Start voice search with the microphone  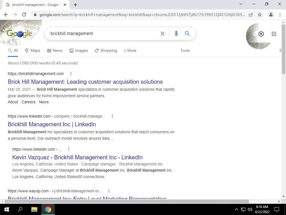[176, 34]
